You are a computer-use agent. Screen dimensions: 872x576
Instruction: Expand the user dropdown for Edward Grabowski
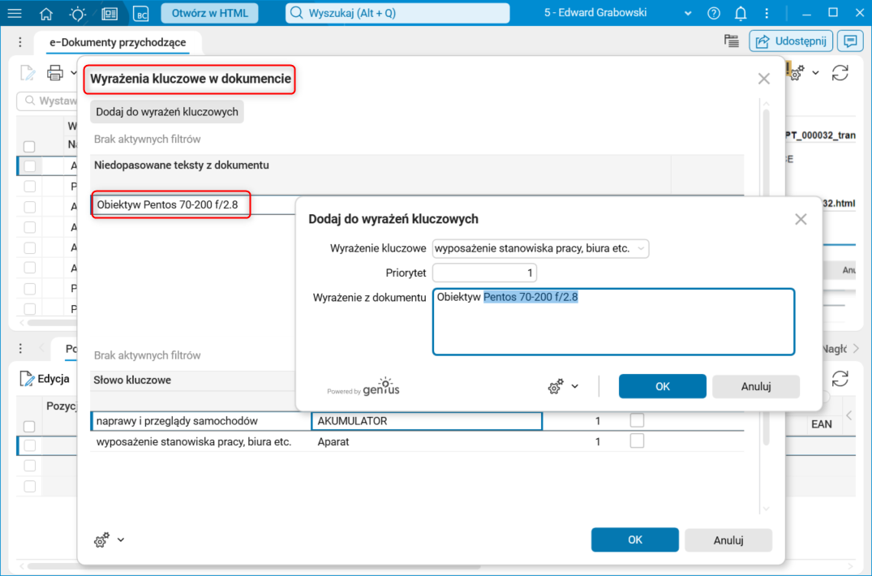pos(688,13)
